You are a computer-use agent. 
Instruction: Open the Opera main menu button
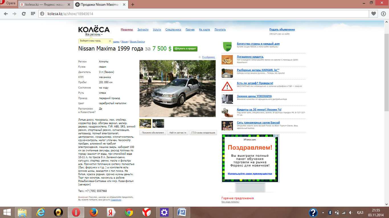point(9,3)
